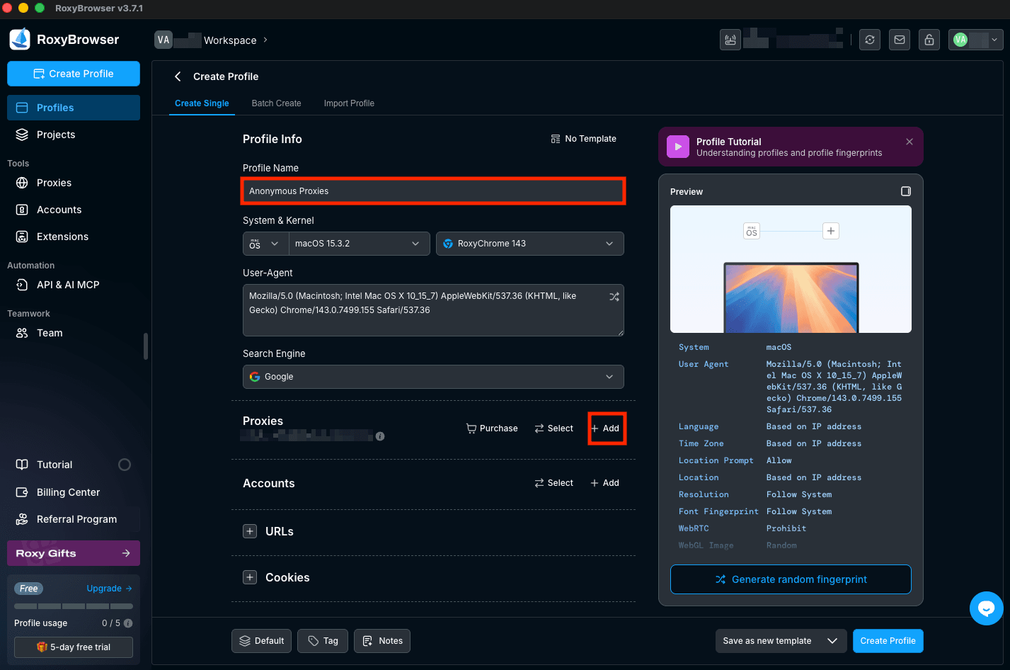Screen dimensions: 1010x670
Task: Click Generate random fingerprint
Action: point(791,579)
